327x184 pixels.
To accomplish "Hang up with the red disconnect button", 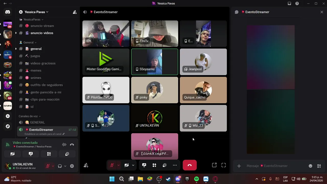I will (190, 165).
